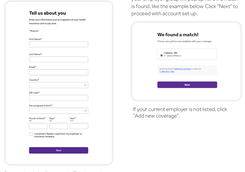This screenshot has height=172, width=245.
Task: Open the Add new coverage link
Action: click(x=182, y=69)
